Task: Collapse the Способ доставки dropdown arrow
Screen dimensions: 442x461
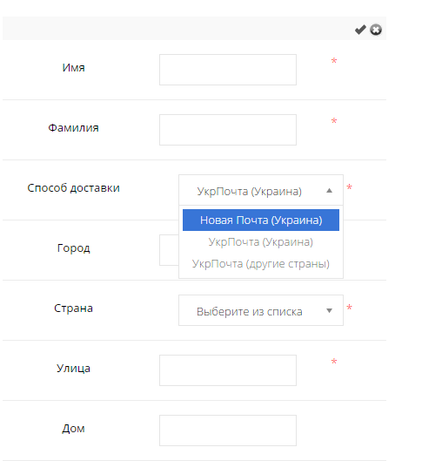Action: [329, 191]
